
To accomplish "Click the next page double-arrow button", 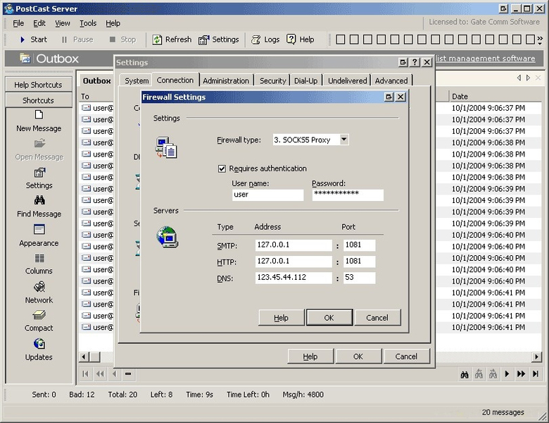I will (521, 374).
